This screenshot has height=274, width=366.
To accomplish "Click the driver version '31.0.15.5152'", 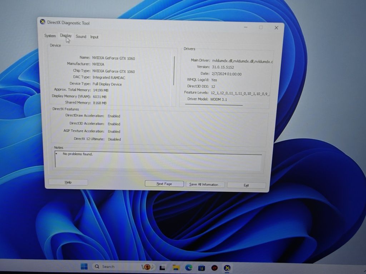I will 223,67.
